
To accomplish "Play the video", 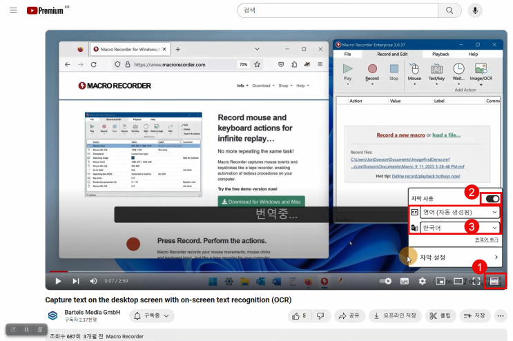I will click(58, 281).
